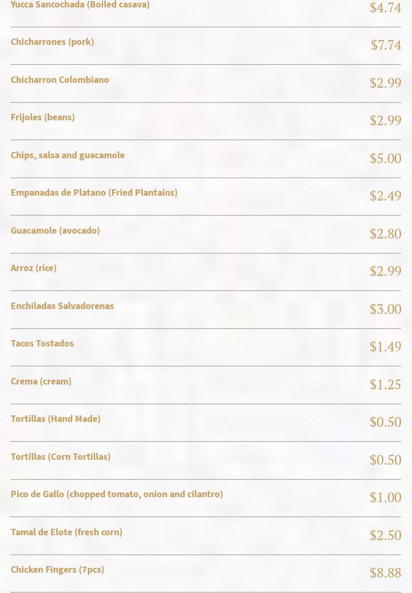Click Chicharron Colombiano menu entry

pyautogui.click(x=60, y=80)
